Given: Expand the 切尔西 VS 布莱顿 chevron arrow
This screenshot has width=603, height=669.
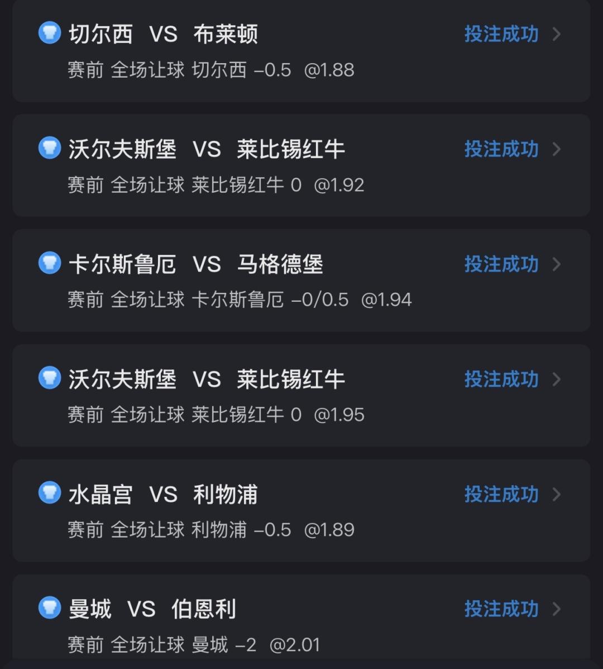Looking at the screenshot, I should tap(556, 34).
